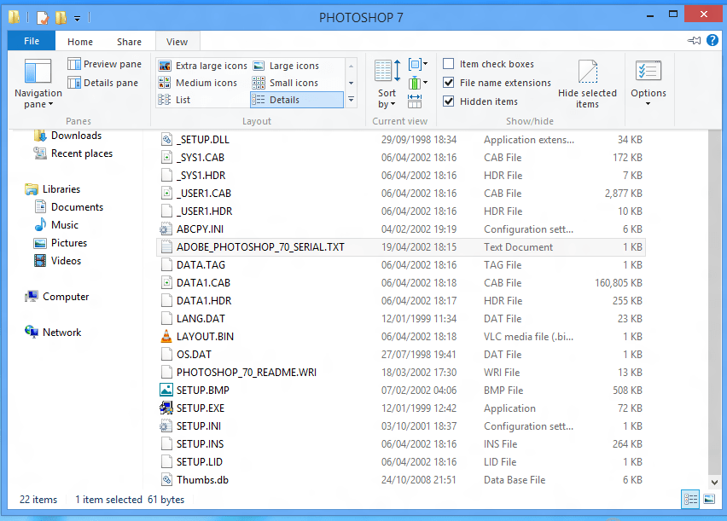Open the Videos library

[x=57, y=261]
